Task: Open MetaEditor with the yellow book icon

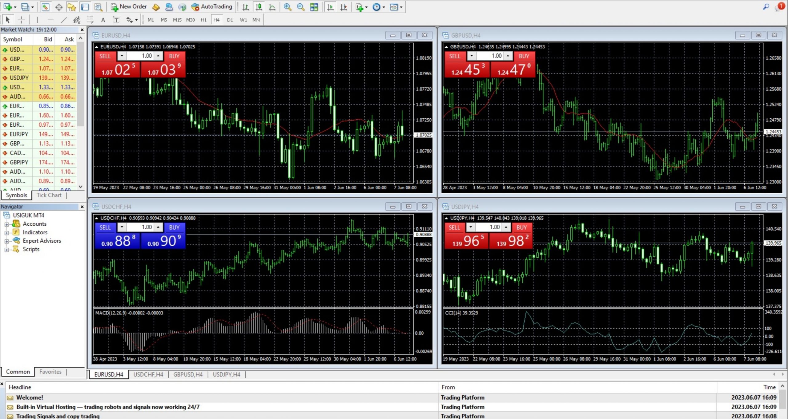Action: coord(156,7)
